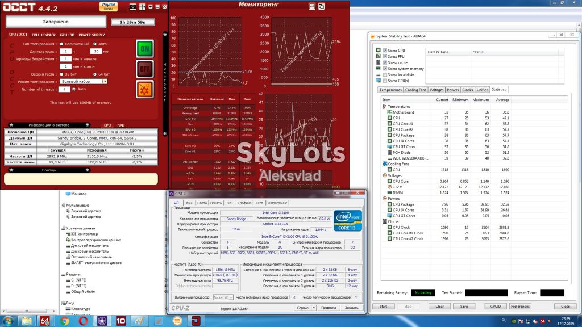Click the OCCT screenshot camera icon

click(132, 7)
